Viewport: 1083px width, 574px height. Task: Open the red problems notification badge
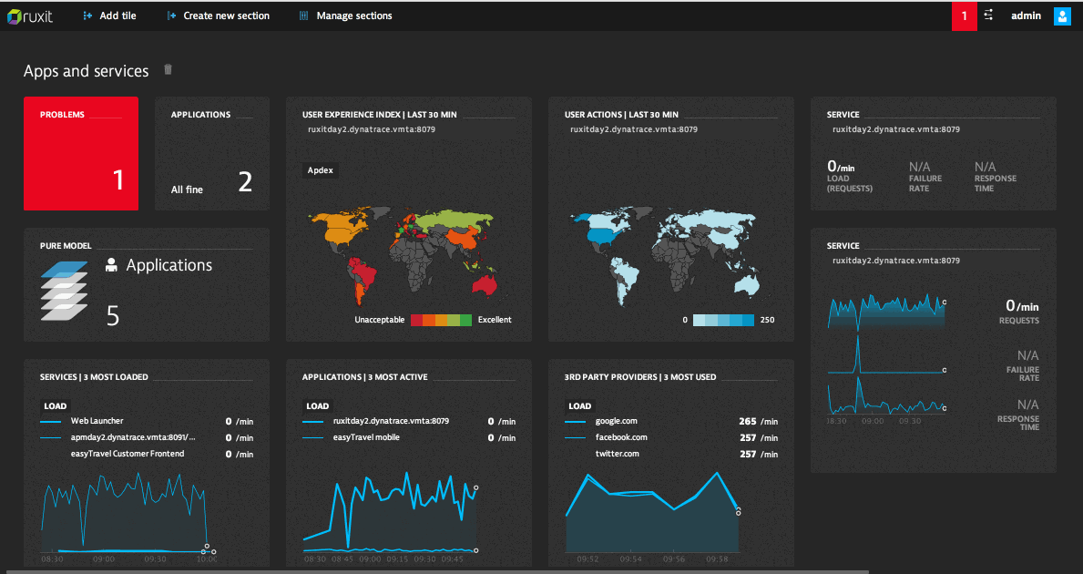click(x=965, y=15)
